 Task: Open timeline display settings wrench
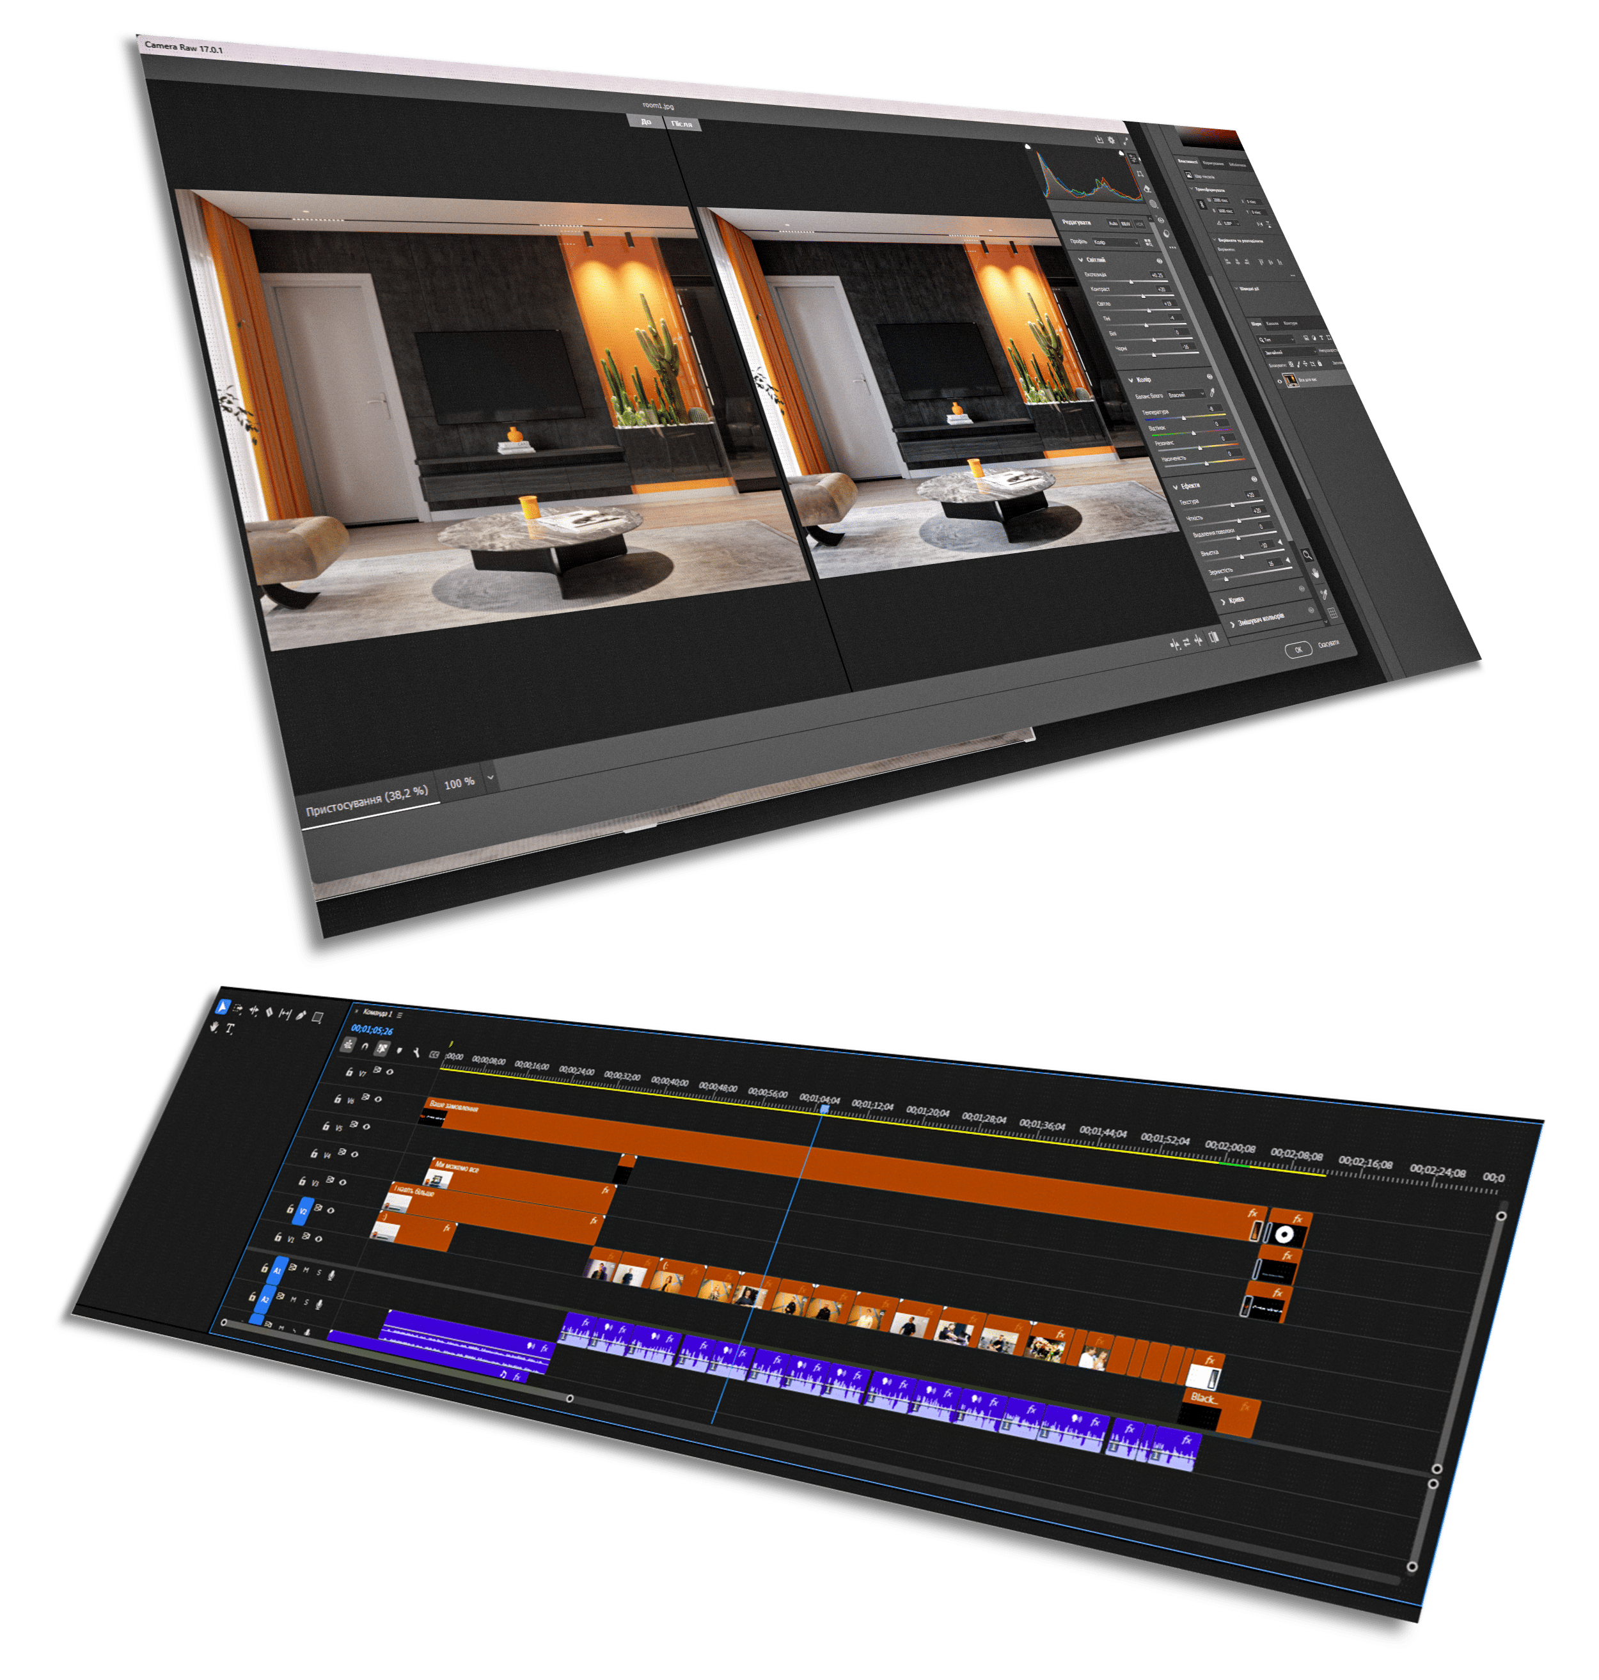(416, 1053)
